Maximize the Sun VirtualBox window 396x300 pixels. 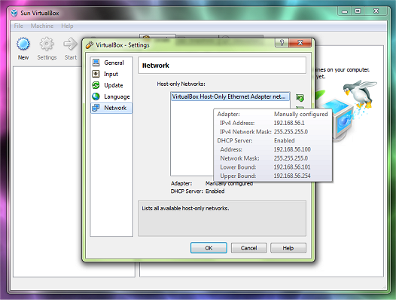point(358,11)
